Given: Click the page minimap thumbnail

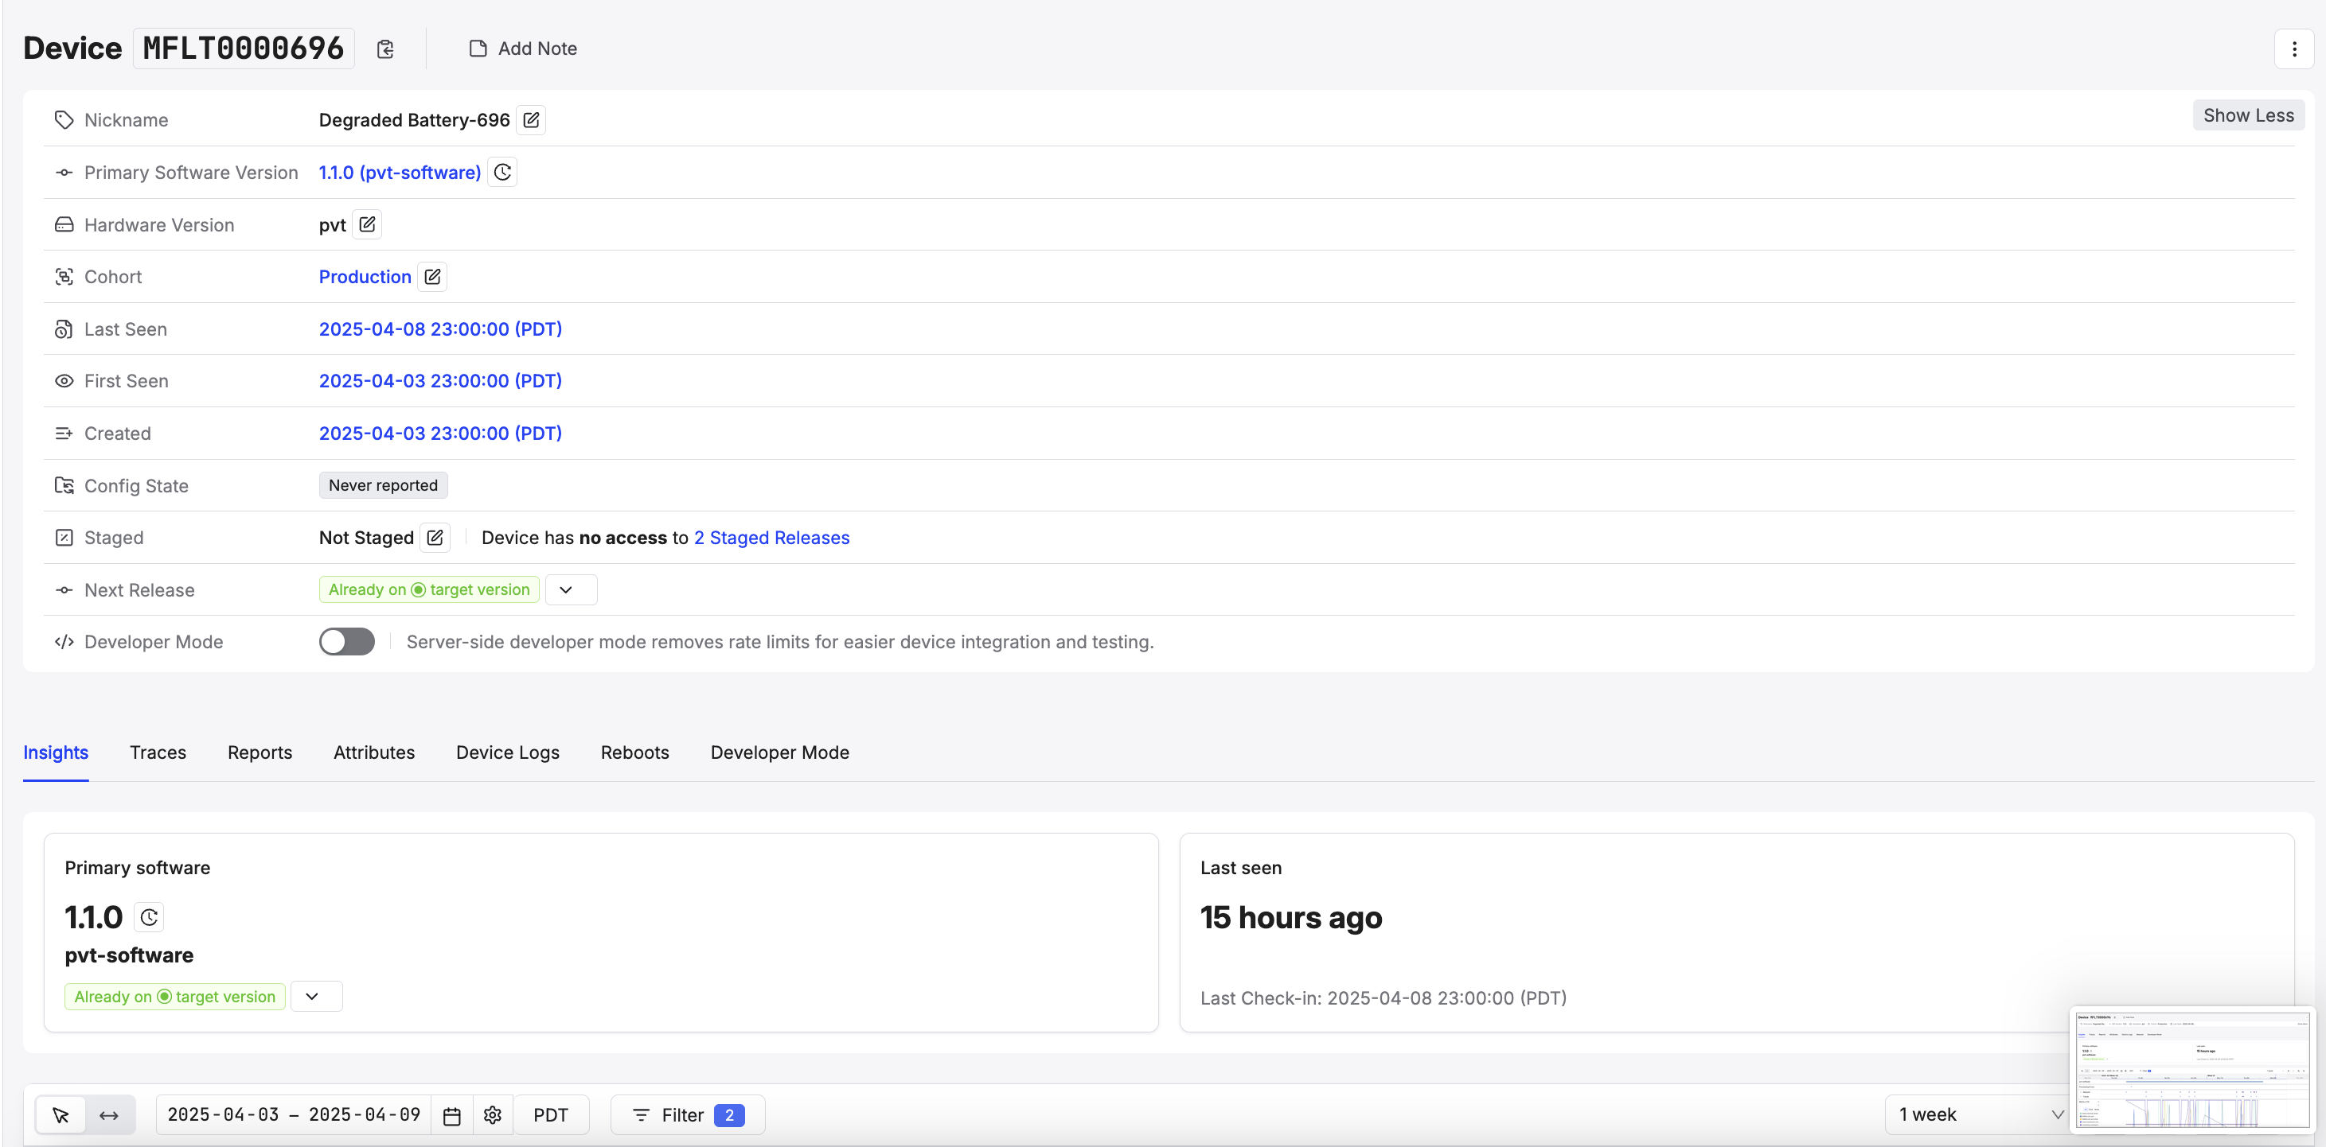Looking at the screenshot, I should tap(2191, 1071).
